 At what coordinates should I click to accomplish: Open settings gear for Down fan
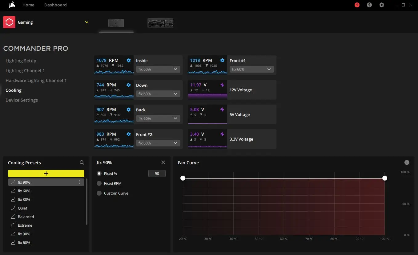tap(129, 85)
